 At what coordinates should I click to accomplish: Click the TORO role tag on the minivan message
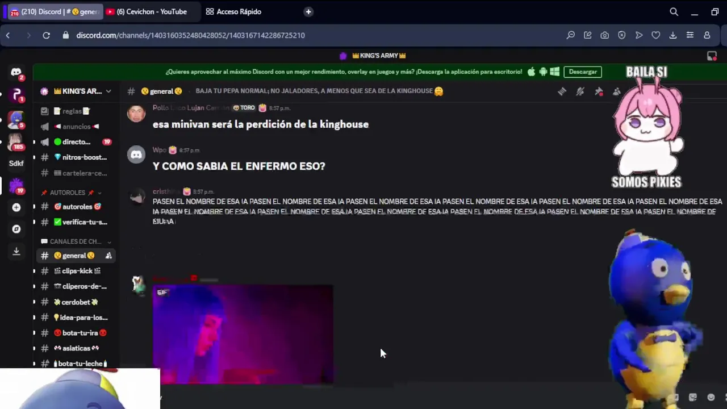[244, 108]
